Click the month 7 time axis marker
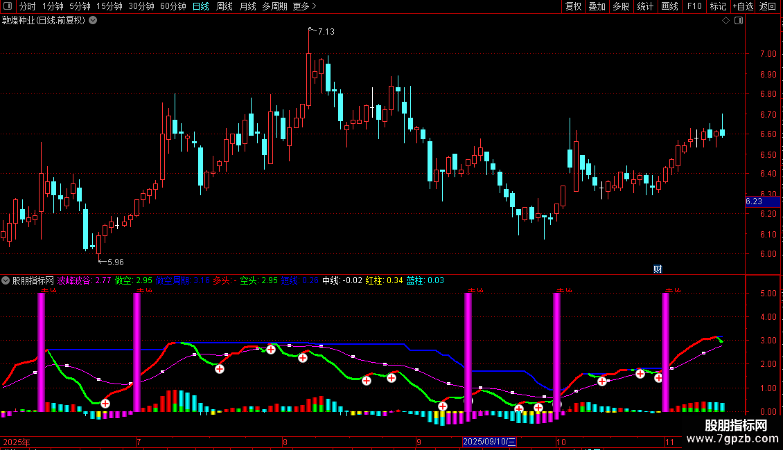Image resolution: width=783 pixels, height=450 pixels. click(139, 442)
